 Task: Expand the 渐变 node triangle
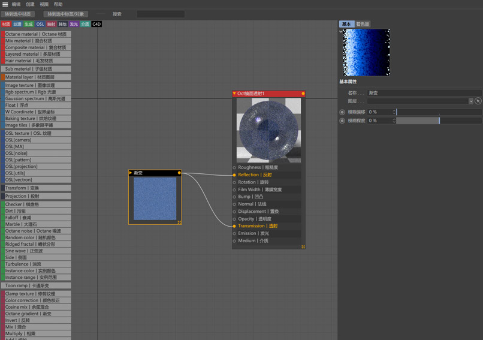tap(131, 173)
